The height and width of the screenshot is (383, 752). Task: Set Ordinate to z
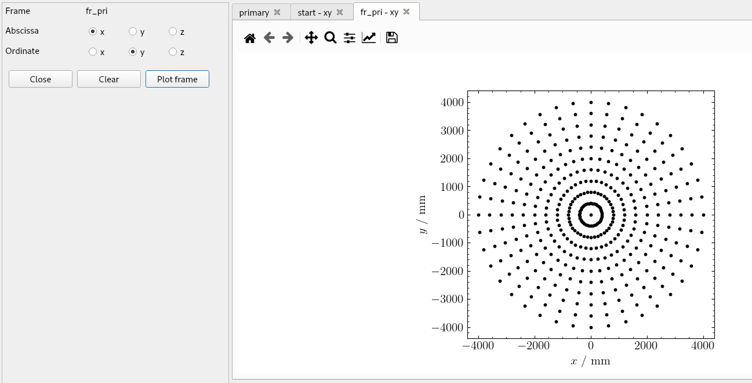pos(172,52)
